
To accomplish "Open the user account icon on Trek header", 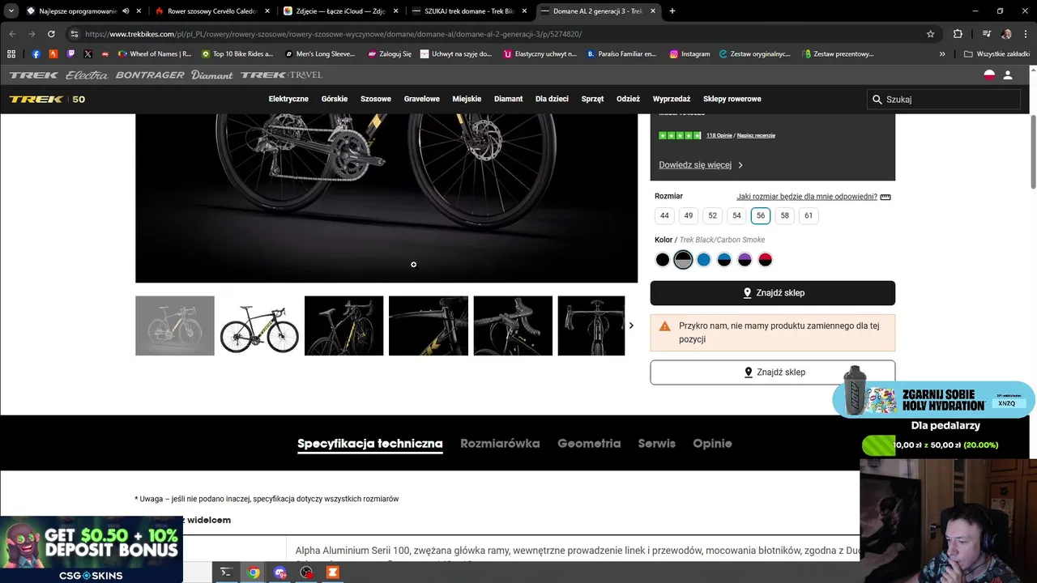I will [x=1008, y=74].
